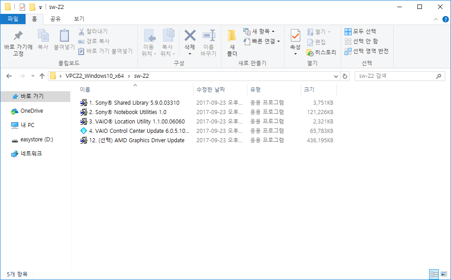Collapse the ribbon using the chevron
451x280 pixels.
pyautogui.click(x=435, y=19)
